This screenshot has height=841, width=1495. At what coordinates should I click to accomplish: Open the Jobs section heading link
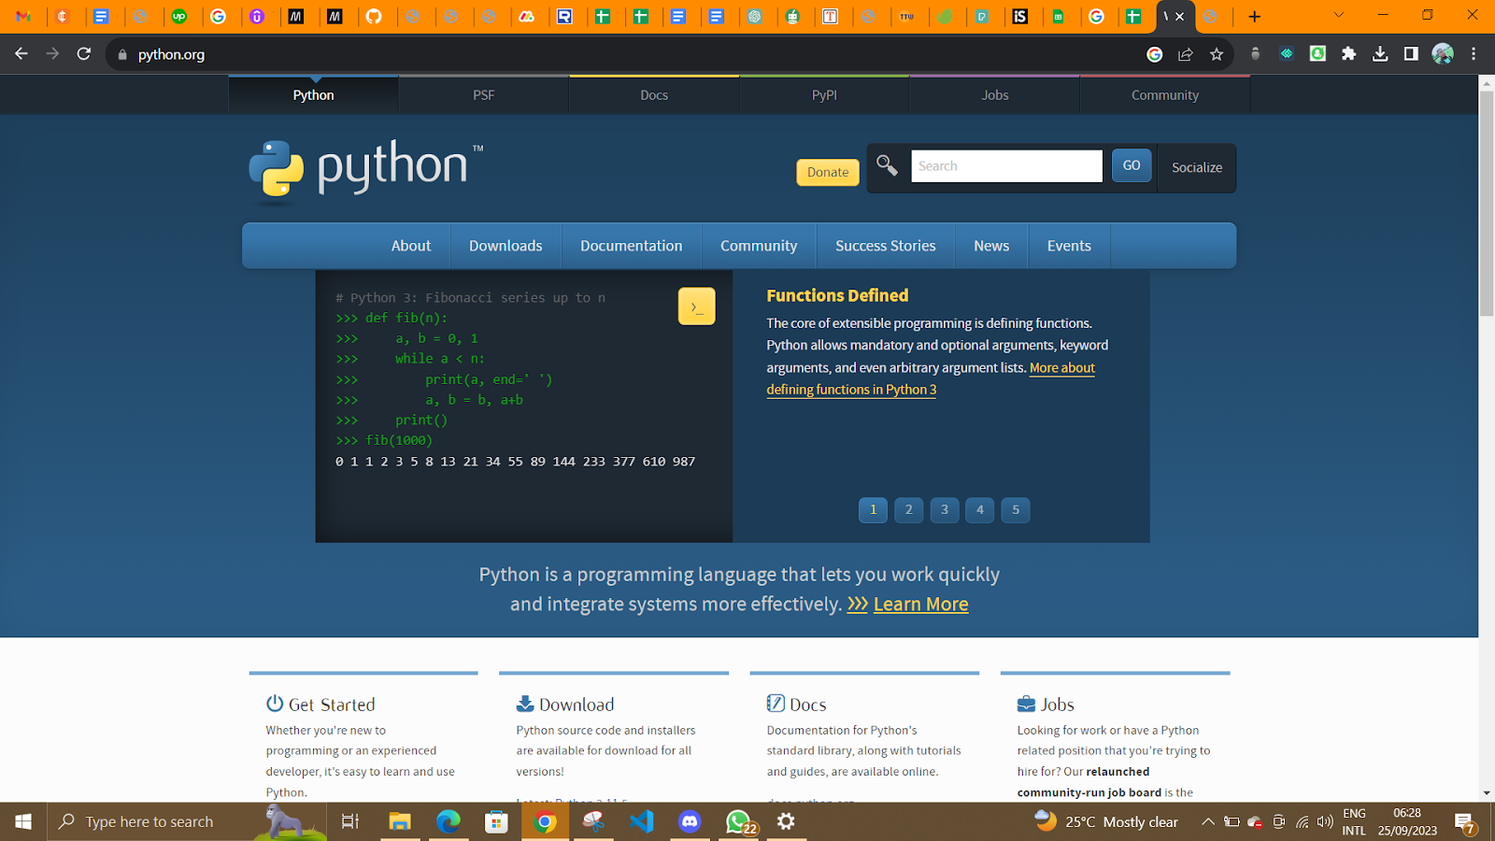(x=1058, y=705)
